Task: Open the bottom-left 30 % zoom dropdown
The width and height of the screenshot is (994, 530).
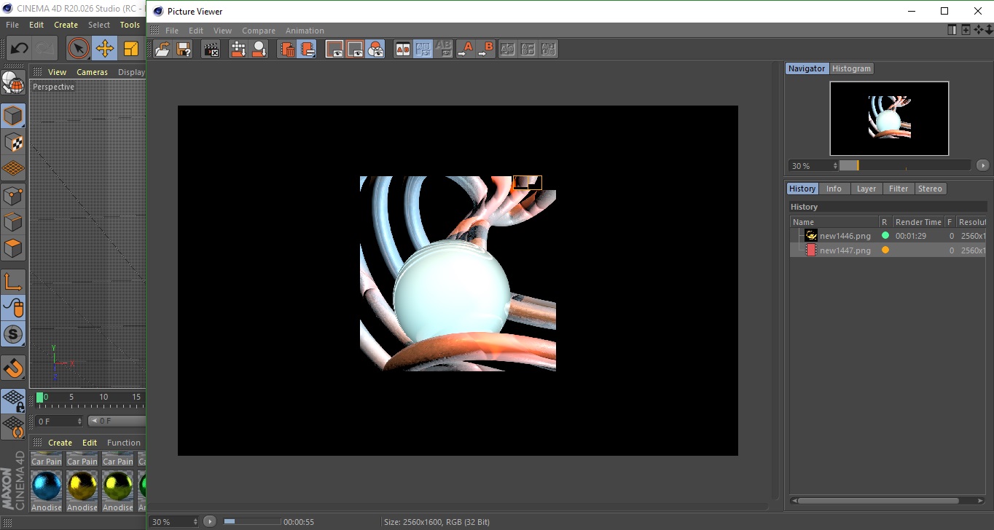Action: point(174,522)
